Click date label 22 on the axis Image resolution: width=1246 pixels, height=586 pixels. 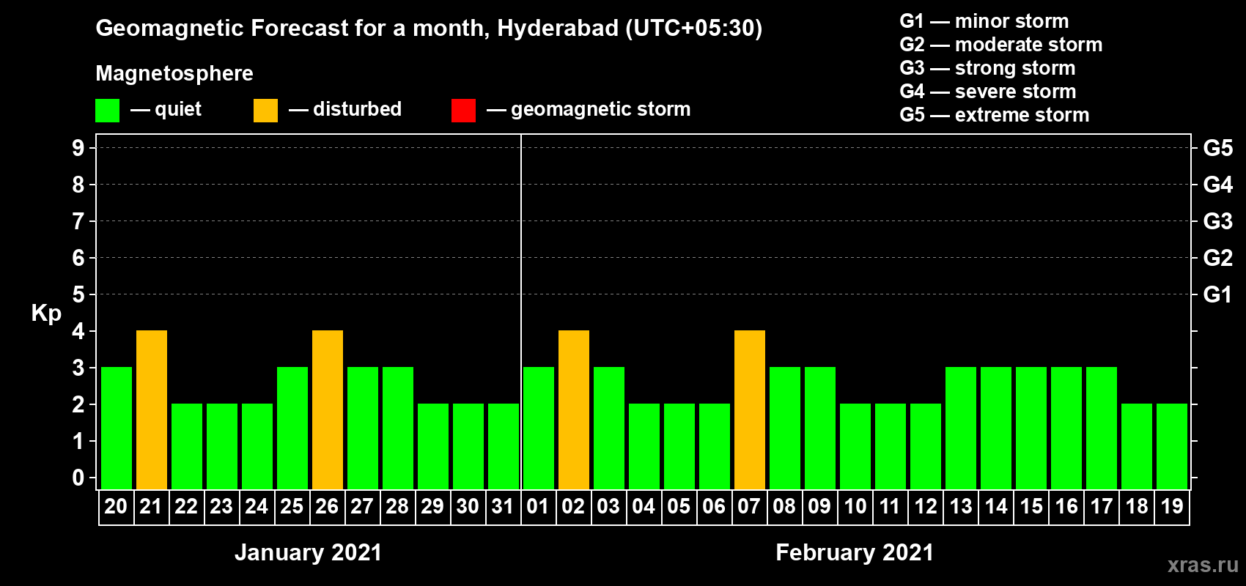[186, 507]
